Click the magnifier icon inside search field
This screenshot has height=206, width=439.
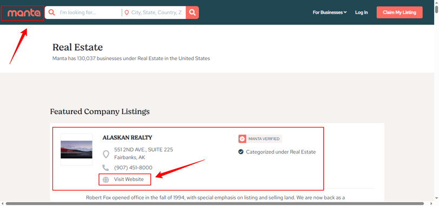(51, 12)
